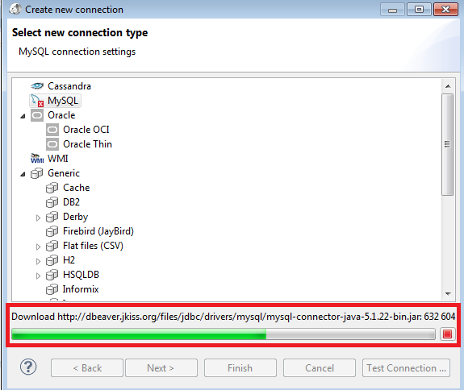Select the Informix driver entry
Viewport: 464px width, 390px height.
point(81,289)
